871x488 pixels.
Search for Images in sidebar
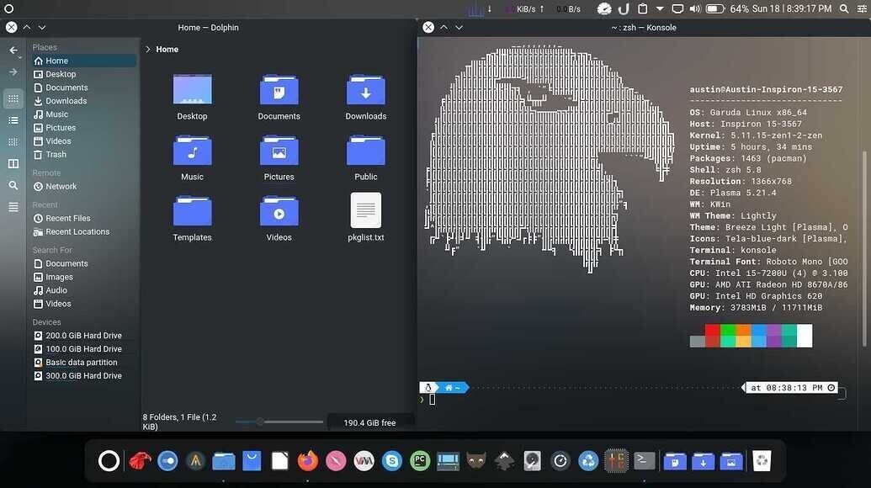tap(84, 277)
